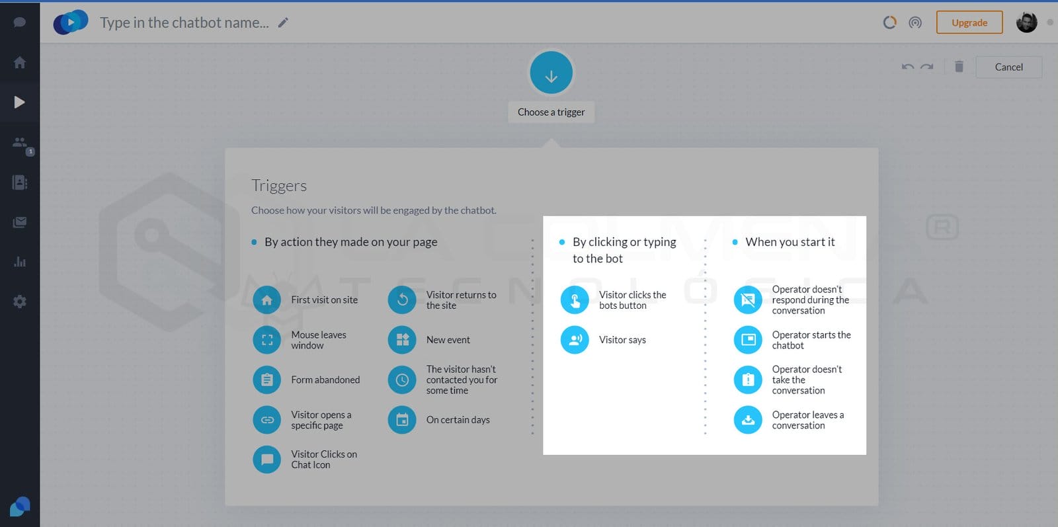Select Operator doesn't take the conversation trigger
This screenshot has width=1058, height=527.
(x=788, y=380)
